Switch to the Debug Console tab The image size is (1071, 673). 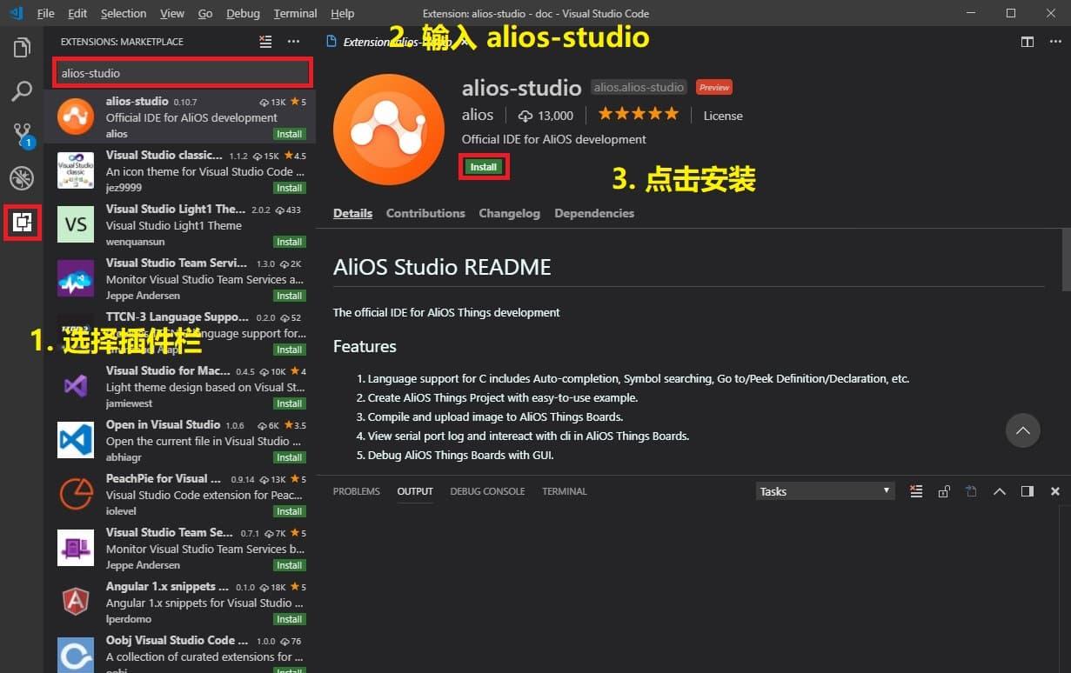point(487,491)
